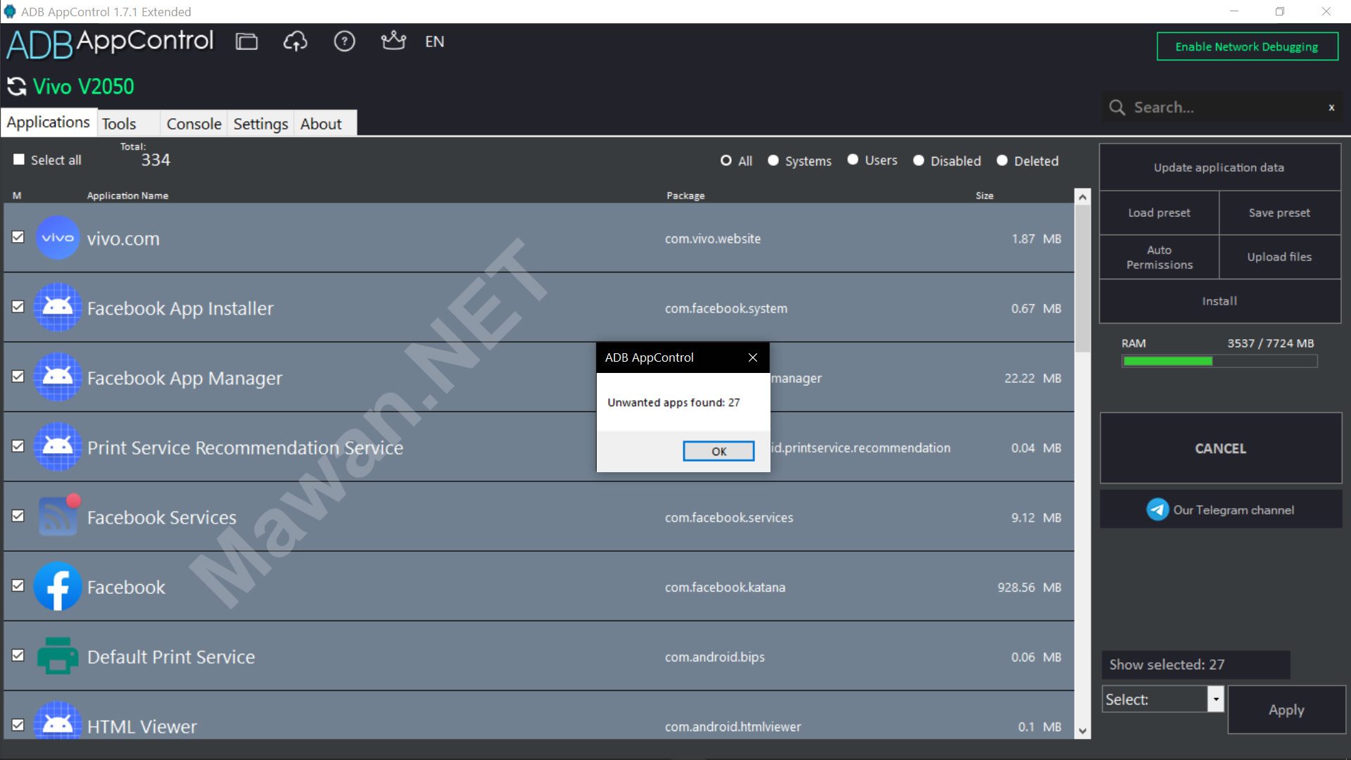Uncheck Facebook App Installer checkbox
The image size is (1351, 760).
point(18,307)
